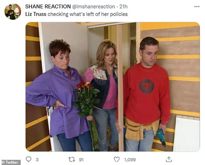Viewport: 205px width, 165px height.
Task: Click the © Twitter credit label
Action: click(11, 162)
